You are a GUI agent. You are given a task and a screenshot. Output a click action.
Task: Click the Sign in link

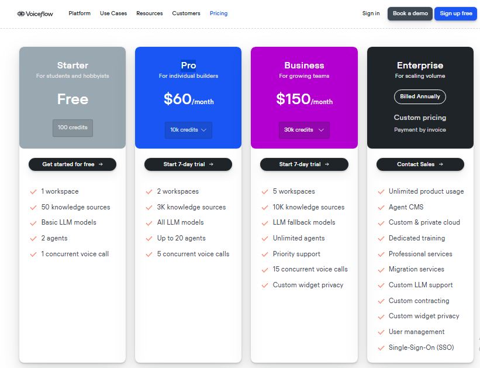click(x=371, y=13)
